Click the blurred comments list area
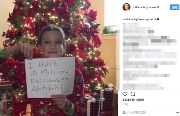 [x=149, y=57]
